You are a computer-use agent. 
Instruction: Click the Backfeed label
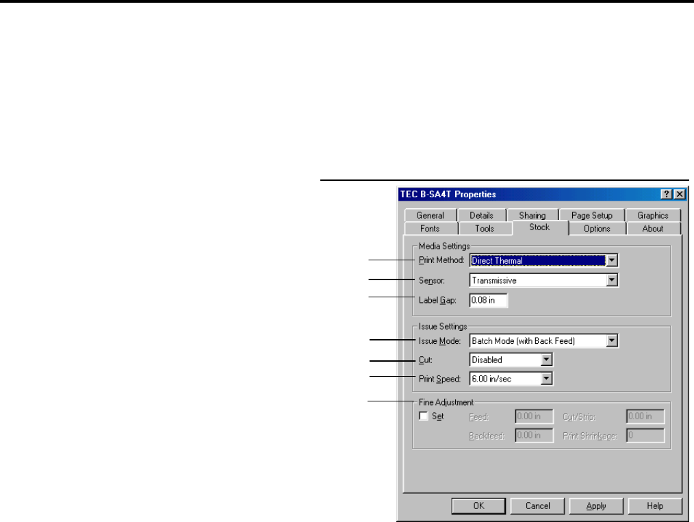coord(487,436)
